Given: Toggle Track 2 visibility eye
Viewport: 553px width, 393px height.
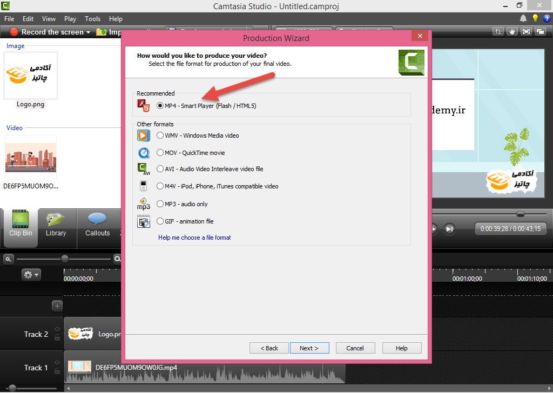Looking at the screenshot, I should tap(57, 329).
